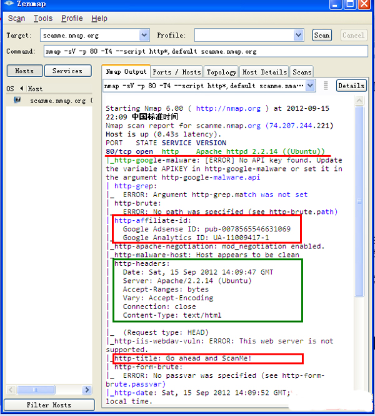Switch to the Ports / Hosts tab

(x=177, y=72)
